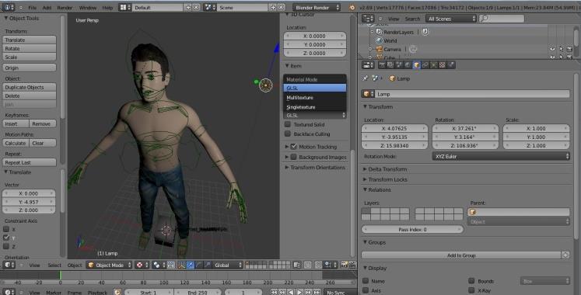581x295 pixels.
Task: Enable Textured Solid checkbox
Action: click(x=288, y=124)
